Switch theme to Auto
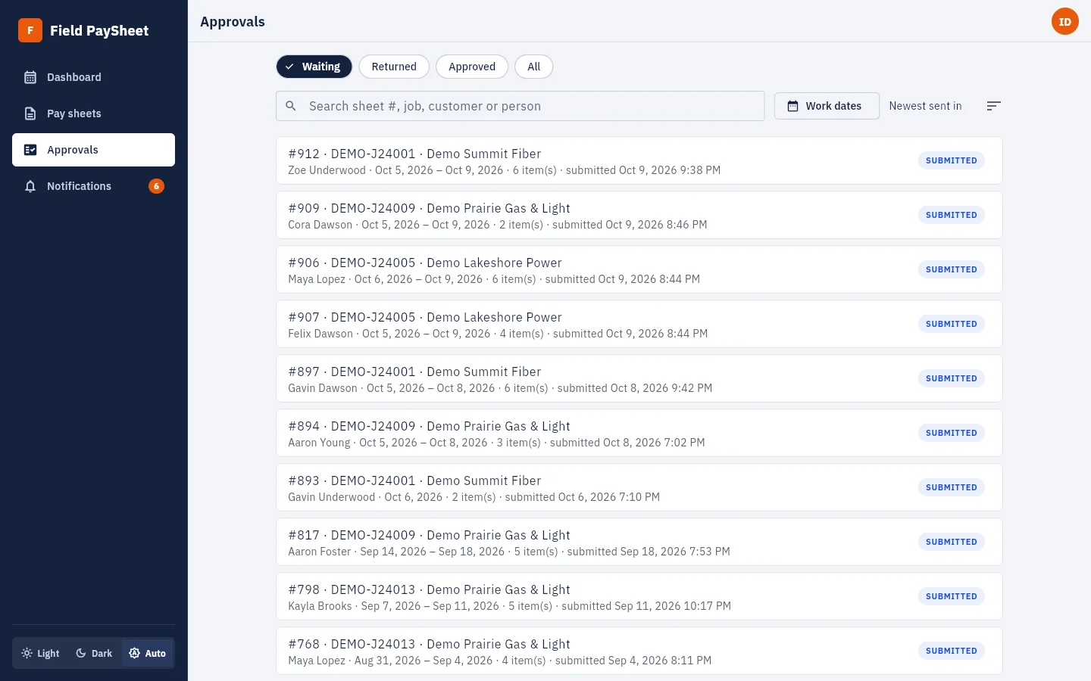The height and width of the screenshot is (681, 1091). point(148,653)
